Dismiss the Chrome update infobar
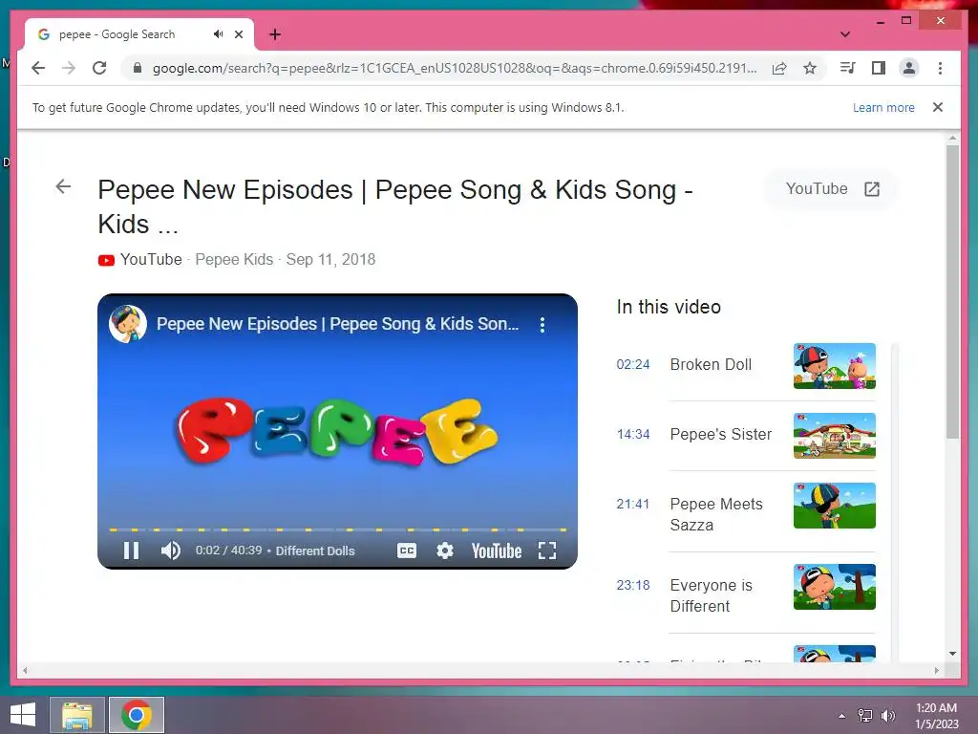The width and height of the screenshot is (978, 734). 938,107
